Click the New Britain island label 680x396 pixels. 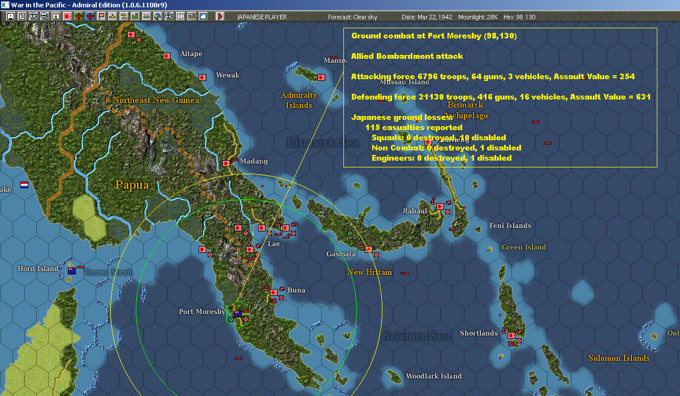pyautogui.click(x=369, y=272)
